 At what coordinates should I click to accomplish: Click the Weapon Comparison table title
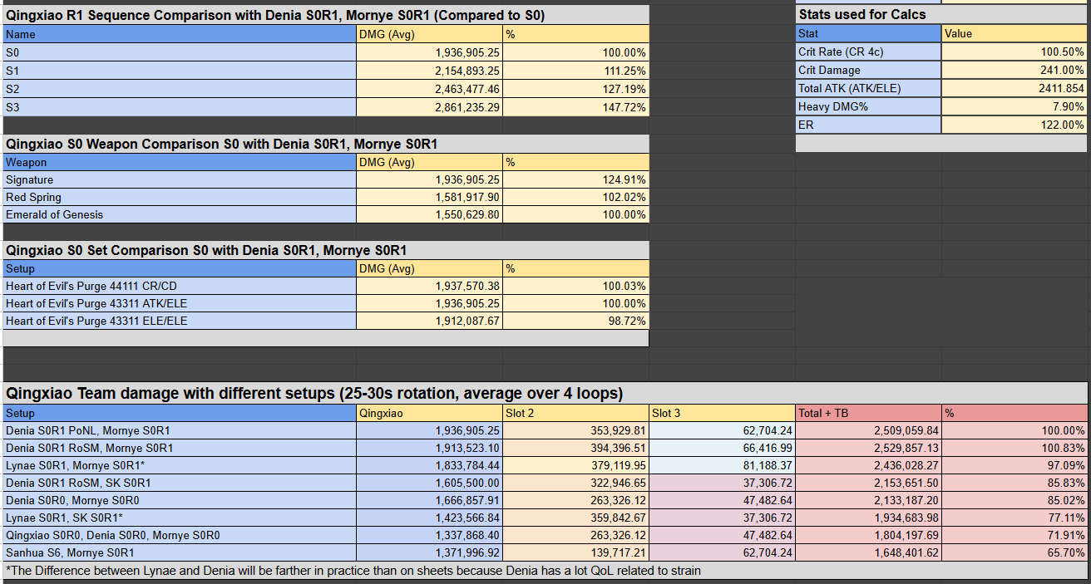[x=325, y=144]
